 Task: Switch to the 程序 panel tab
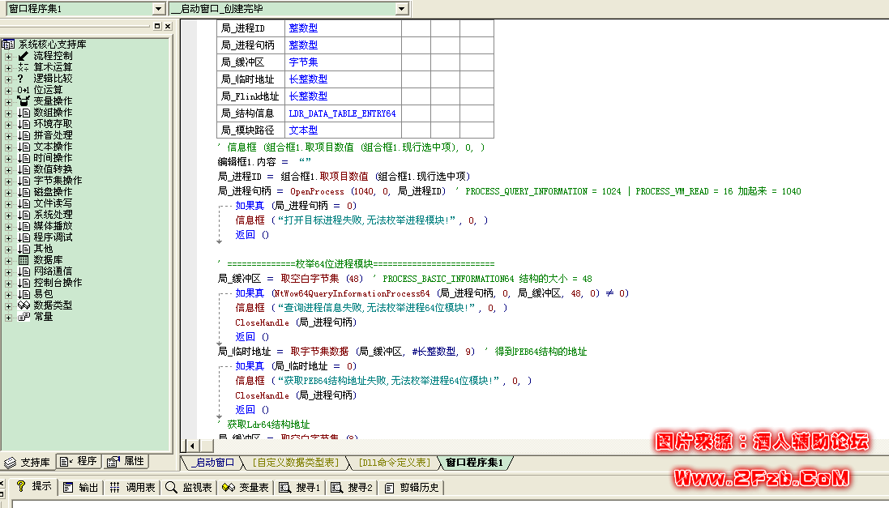[79, 462]
